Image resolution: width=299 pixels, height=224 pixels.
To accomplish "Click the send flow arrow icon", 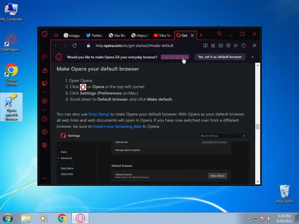I will pyautogui.click(x=236, y=45).
